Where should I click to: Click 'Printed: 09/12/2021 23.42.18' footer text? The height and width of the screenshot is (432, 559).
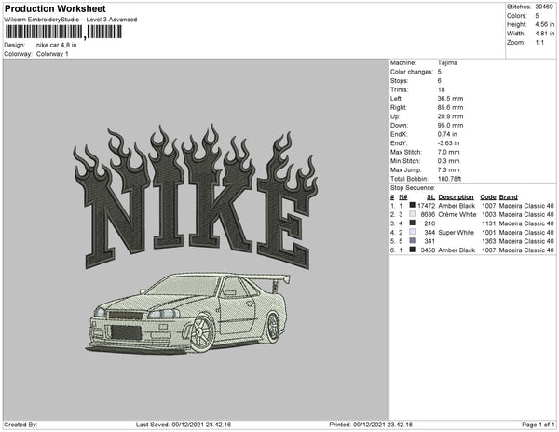pyautogui.click(x=371, y=425)
